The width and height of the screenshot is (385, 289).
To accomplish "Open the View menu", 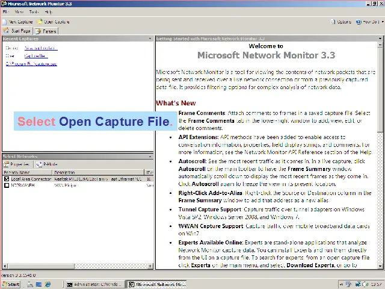I will click(x=19, y=12).
